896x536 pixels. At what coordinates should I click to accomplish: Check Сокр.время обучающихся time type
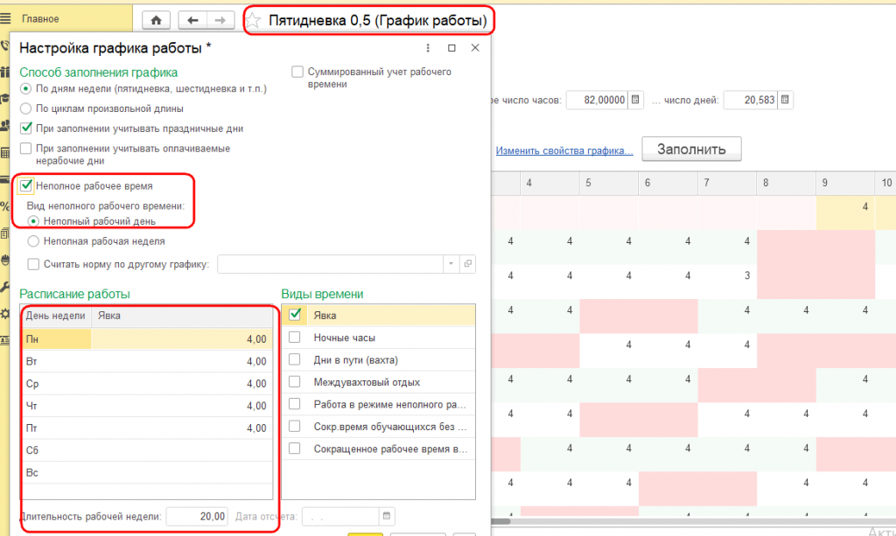[294, 427]
